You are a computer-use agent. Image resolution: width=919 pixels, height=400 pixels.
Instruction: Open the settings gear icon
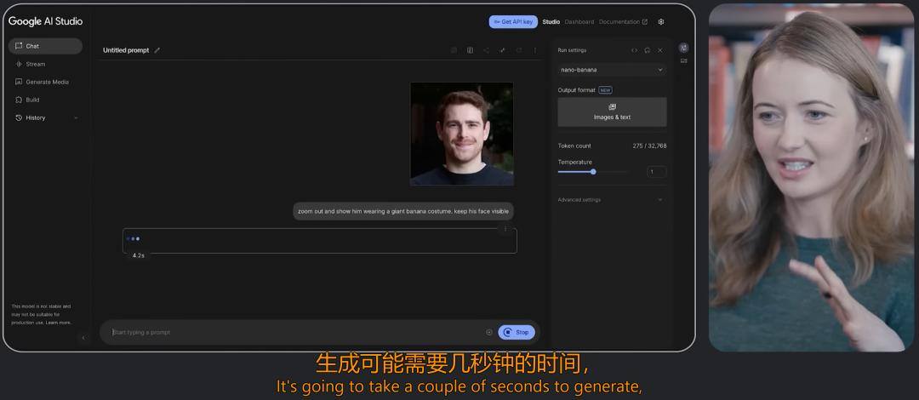point(661,21)
